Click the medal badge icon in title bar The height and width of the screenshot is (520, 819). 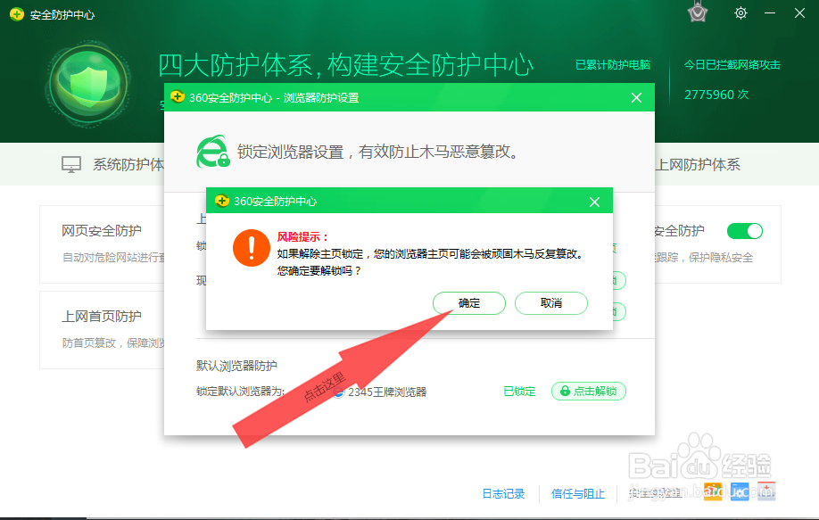tap(698, 12)
